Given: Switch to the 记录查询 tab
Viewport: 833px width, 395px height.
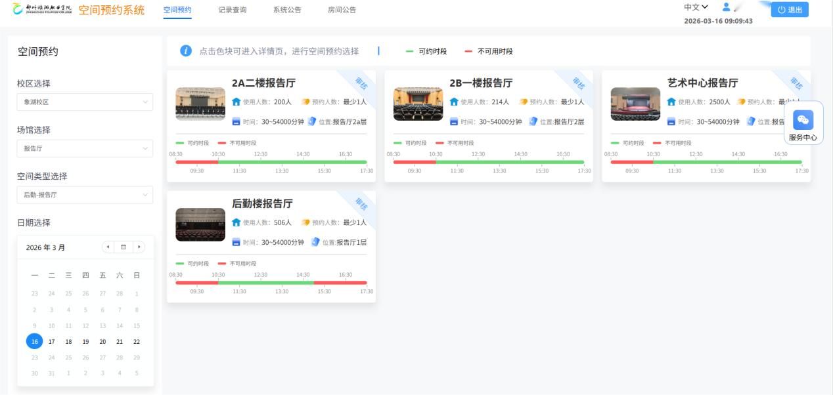Looking at the screenshot, I should (232, 10).
